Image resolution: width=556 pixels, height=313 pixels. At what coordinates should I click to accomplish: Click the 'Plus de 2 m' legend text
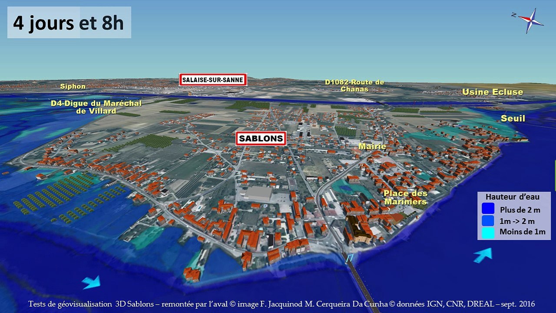(x=520, y=210)
